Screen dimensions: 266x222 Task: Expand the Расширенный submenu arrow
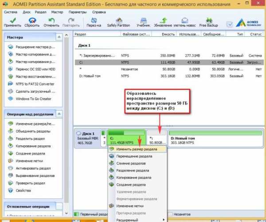(164, 220)
